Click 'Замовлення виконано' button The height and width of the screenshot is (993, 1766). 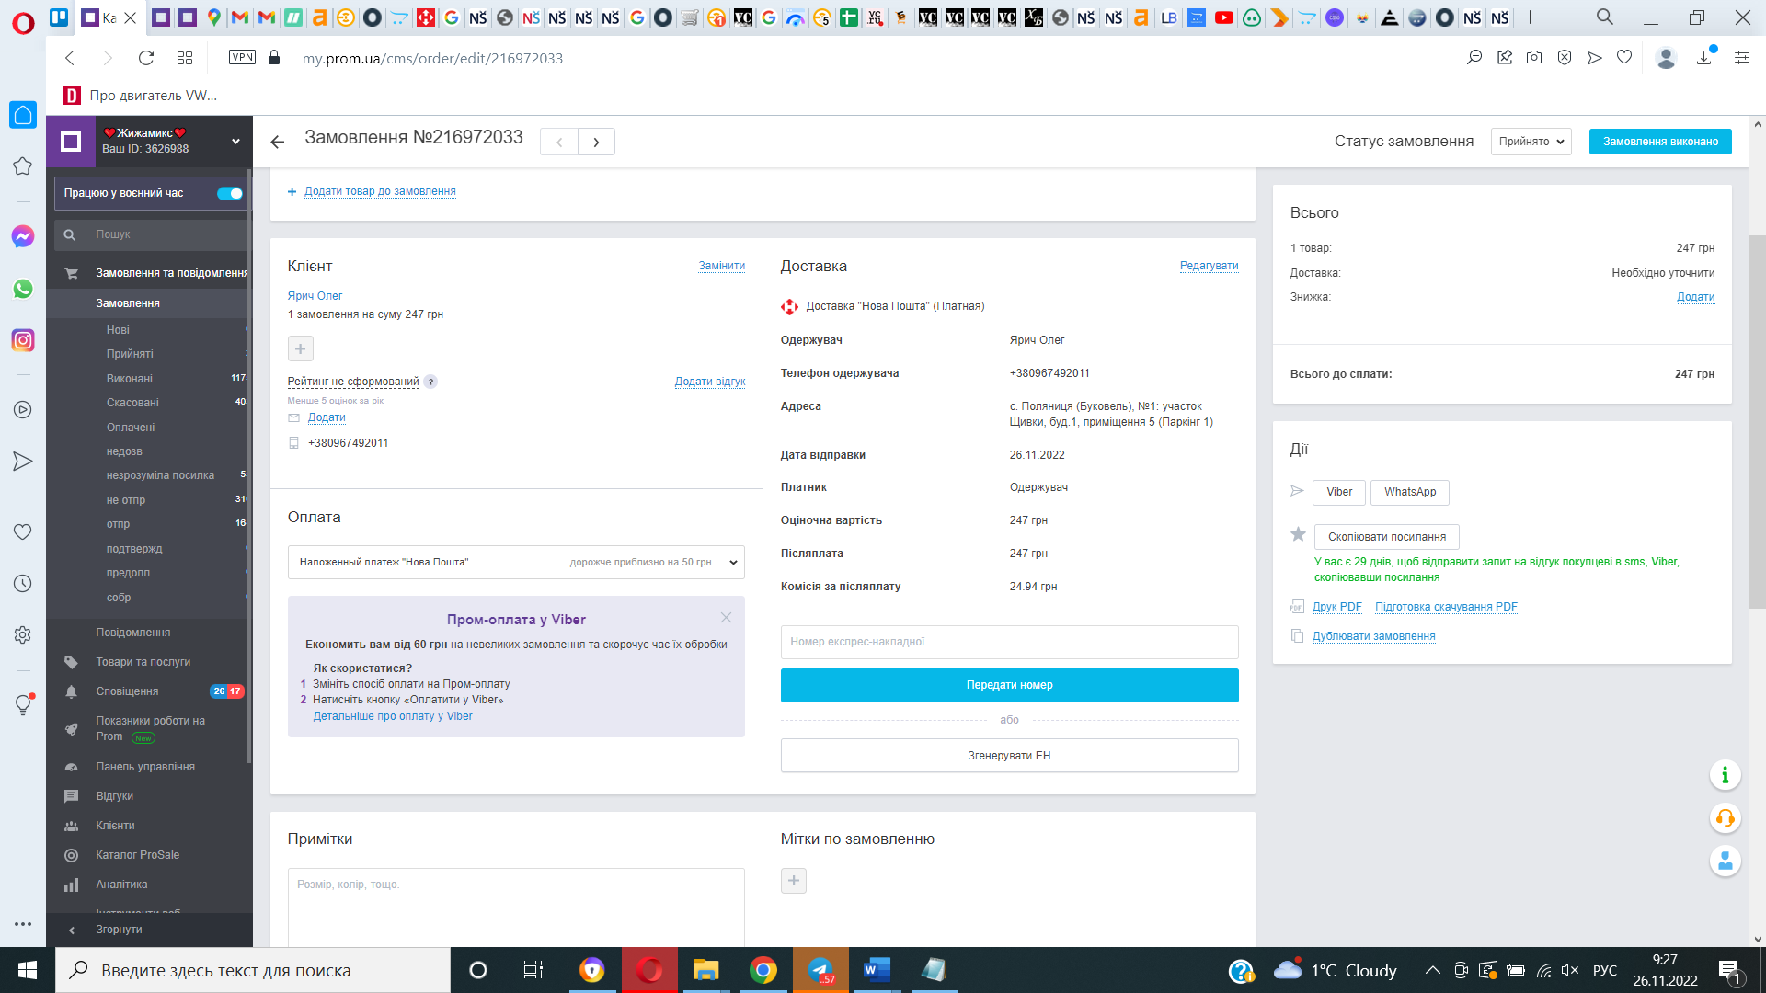[1660, 142]
